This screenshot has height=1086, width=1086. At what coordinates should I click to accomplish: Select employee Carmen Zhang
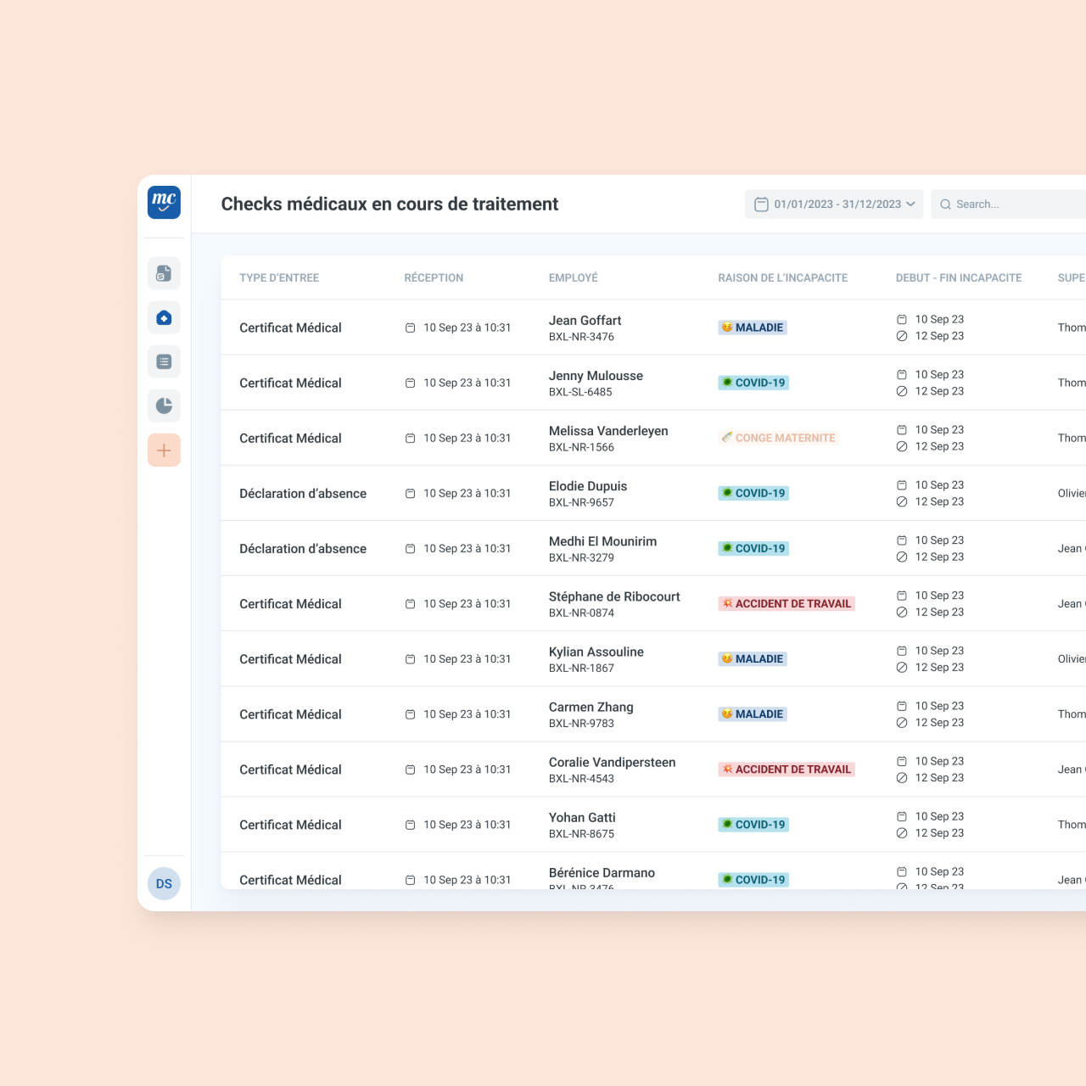click(x=591, y=706)
